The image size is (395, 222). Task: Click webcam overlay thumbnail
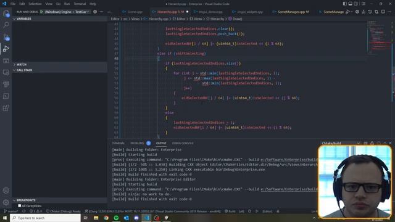coord(355,181)
